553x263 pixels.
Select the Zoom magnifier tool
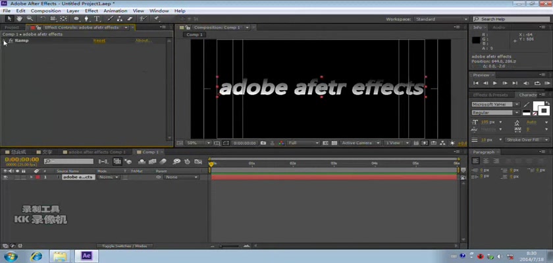(30, 19)
